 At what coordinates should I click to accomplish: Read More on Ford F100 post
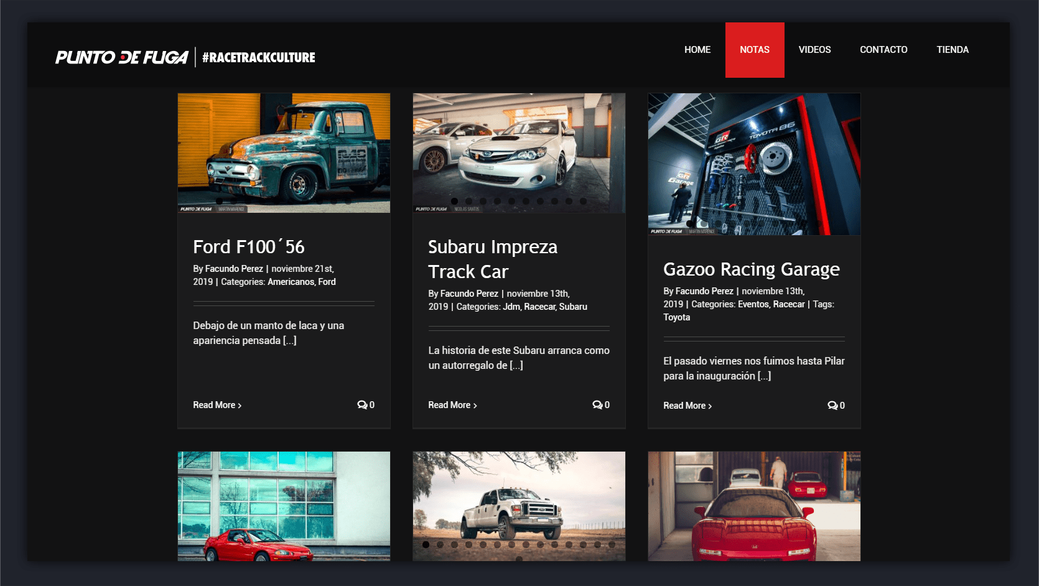point(217,405)
